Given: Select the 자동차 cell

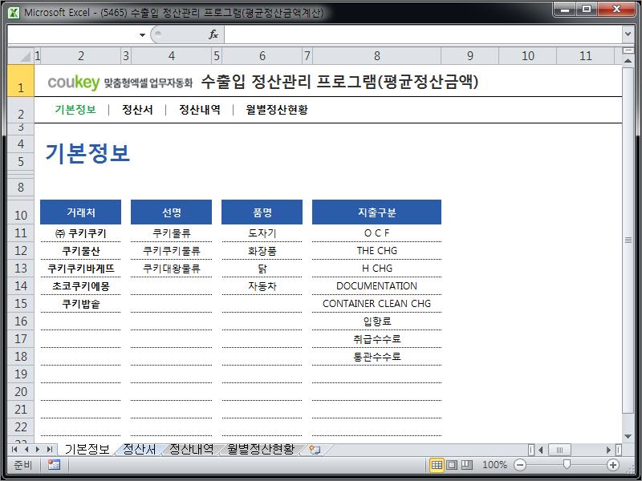Looking at the screenshot, I should pos(262,286).
